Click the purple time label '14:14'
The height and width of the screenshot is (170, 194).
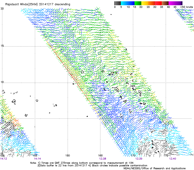(37, 159)
